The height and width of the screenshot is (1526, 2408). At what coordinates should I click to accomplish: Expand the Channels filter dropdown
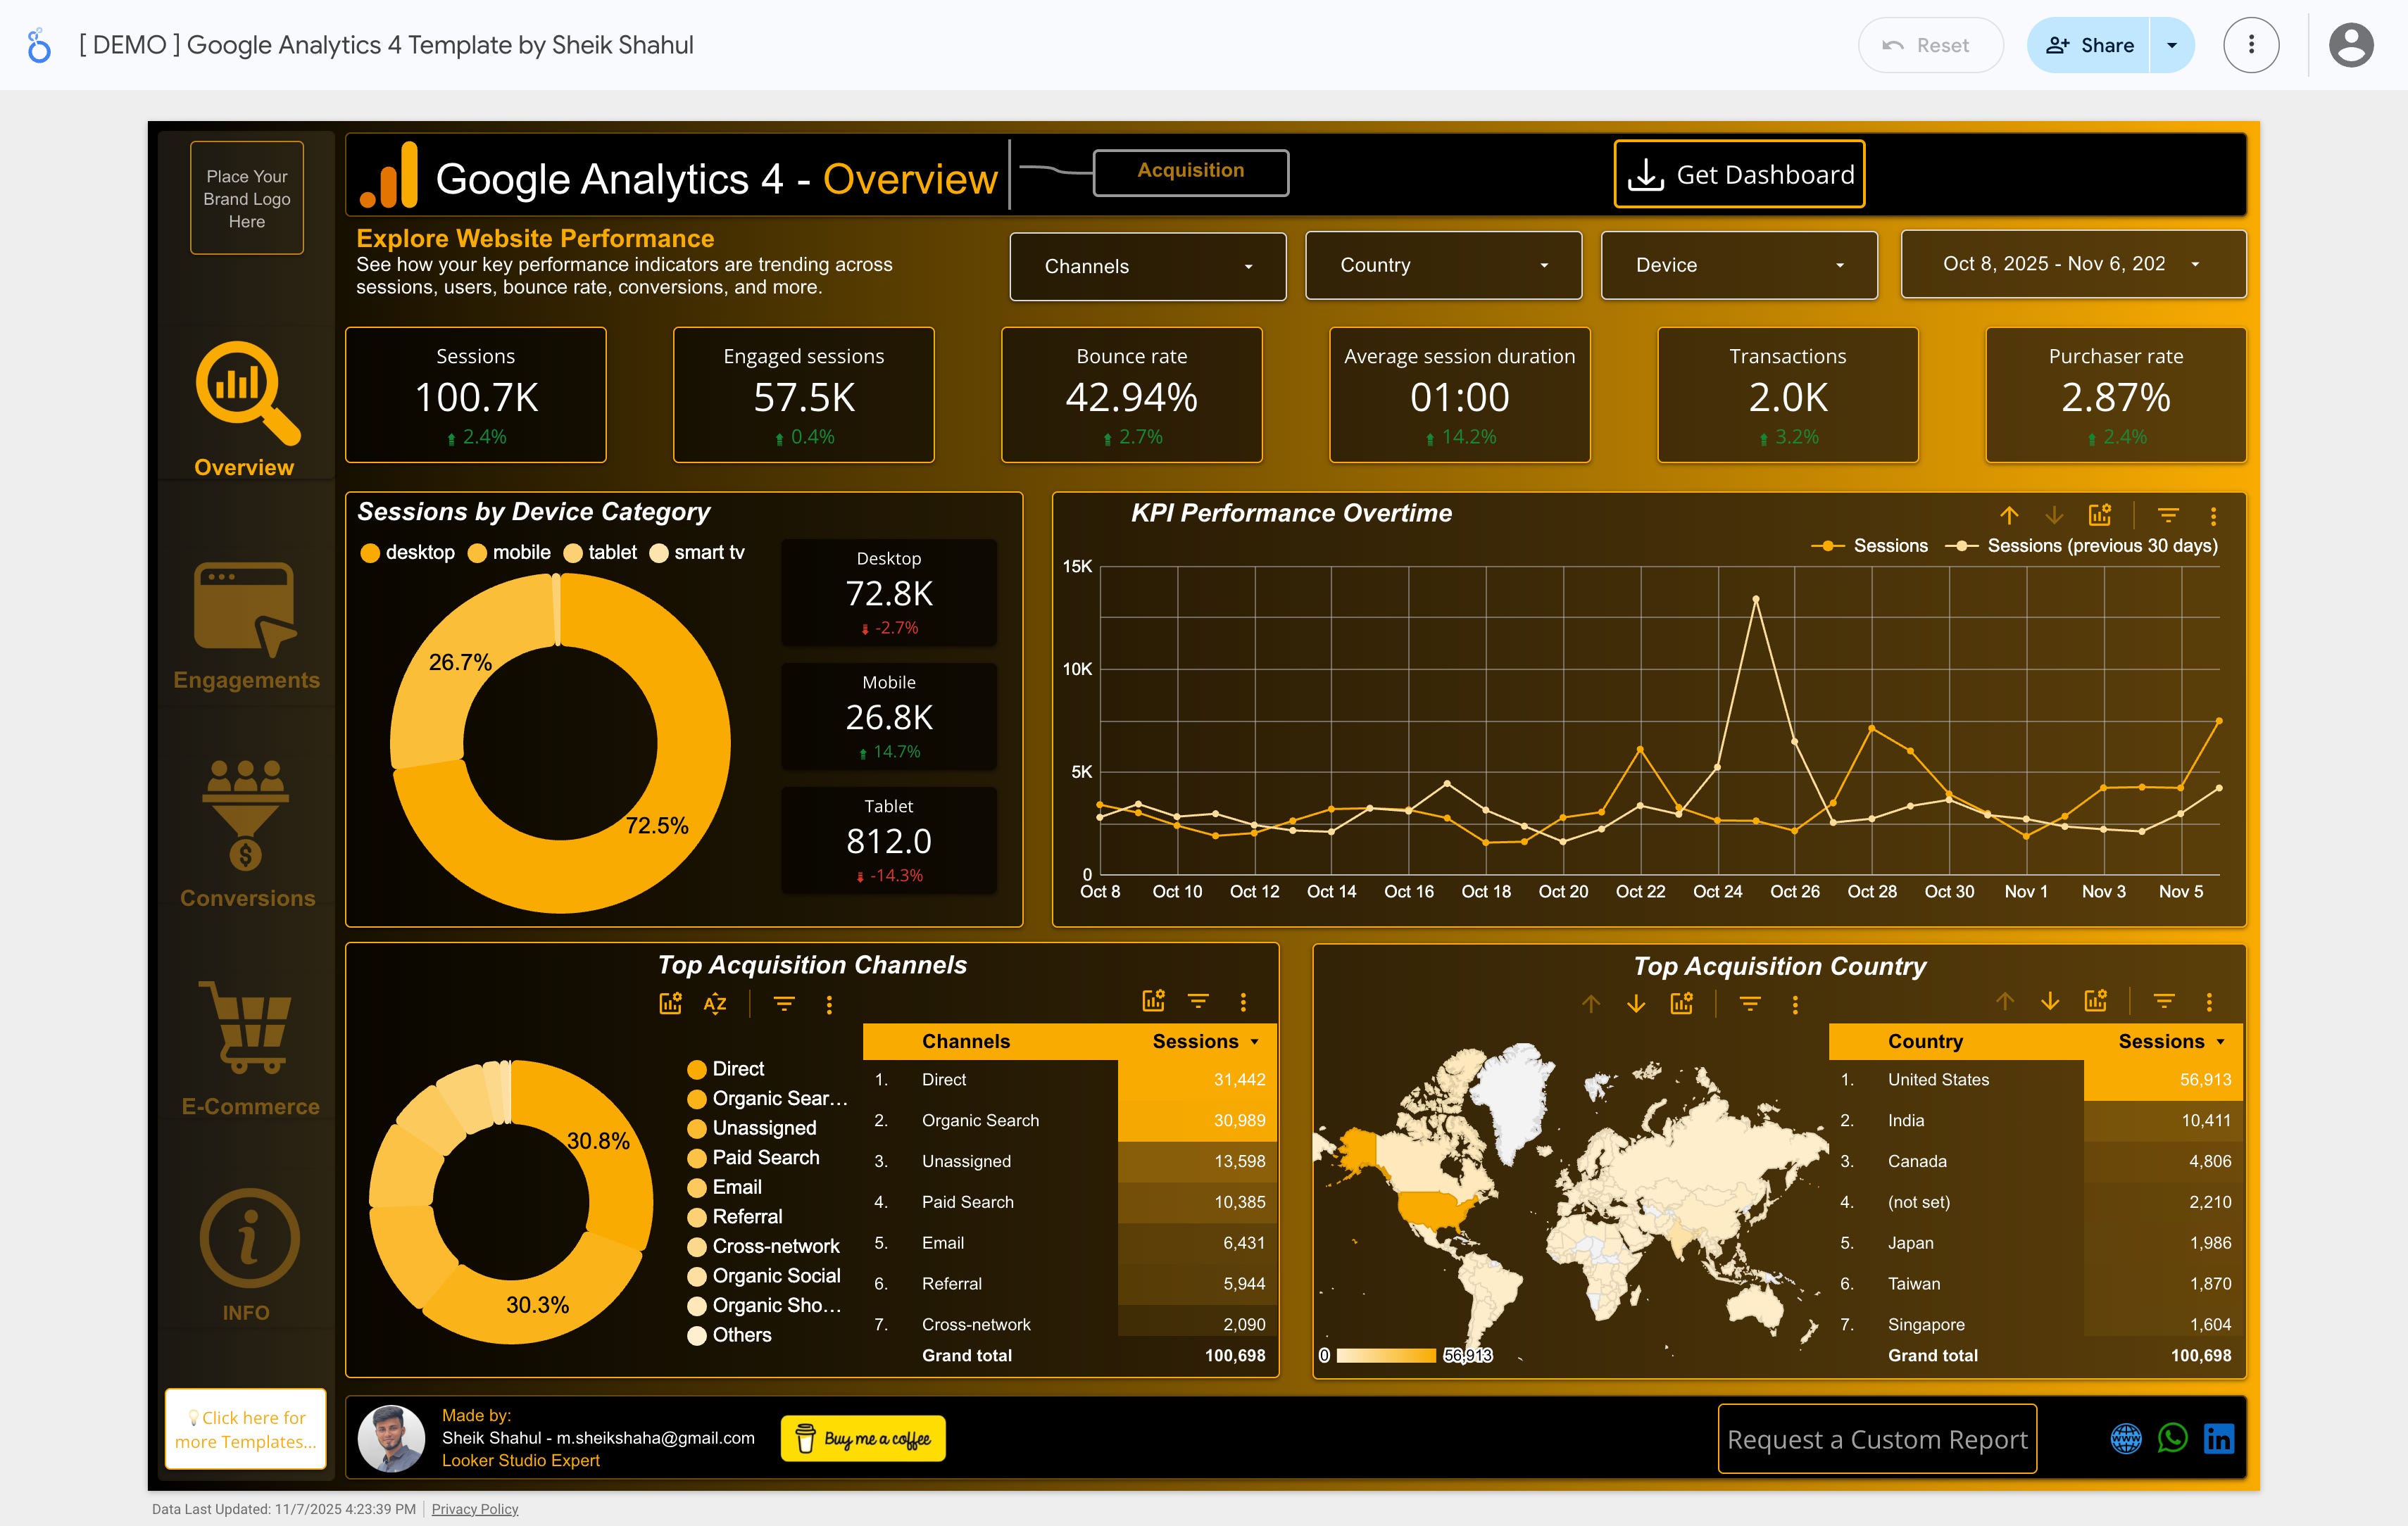pyautogui.click(x=1147, y=266)
